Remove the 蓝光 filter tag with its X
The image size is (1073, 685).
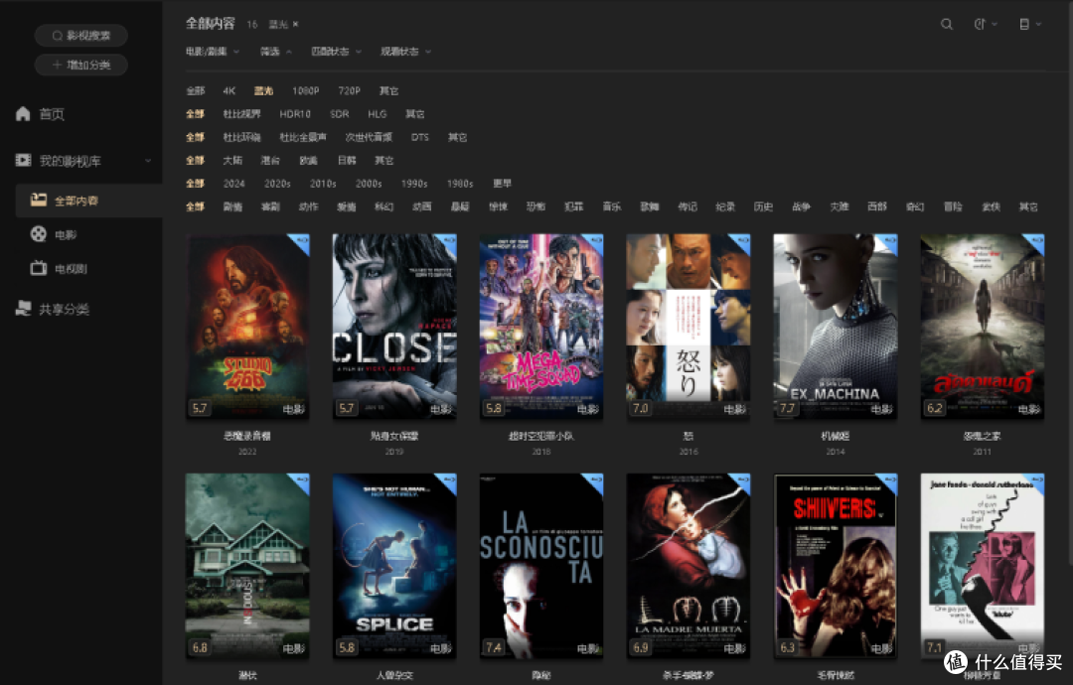(x=296, y=24)
